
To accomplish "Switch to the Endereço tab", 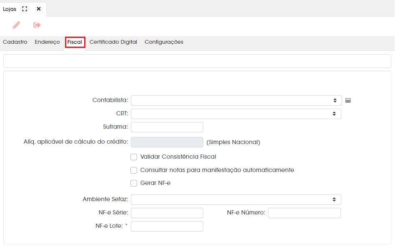I will click(x=47, y=42).
